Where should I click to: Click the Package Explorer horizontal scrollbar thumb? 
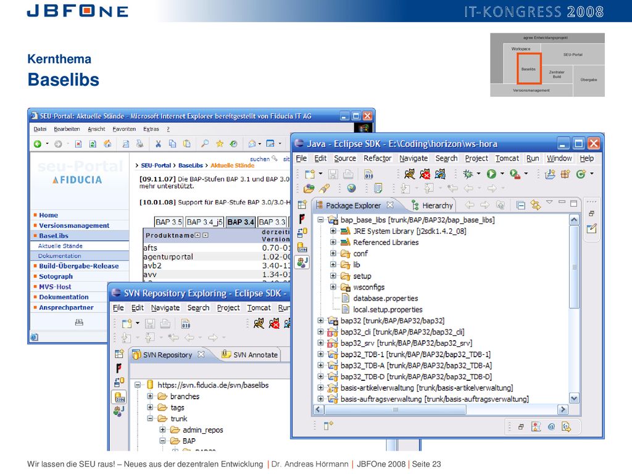point(396,410)
